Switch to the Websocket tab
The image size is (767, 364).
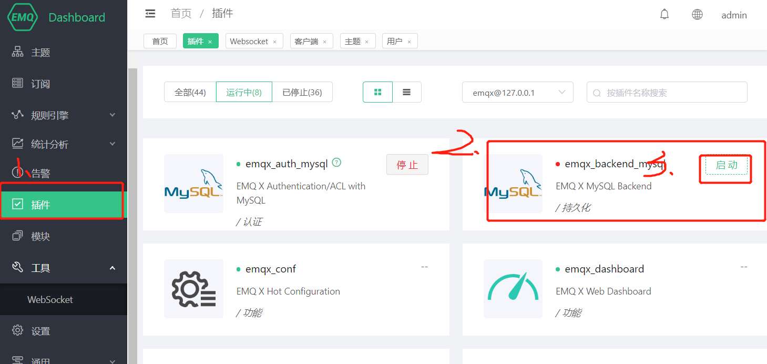pyautogui.click(x=249, y=41)
